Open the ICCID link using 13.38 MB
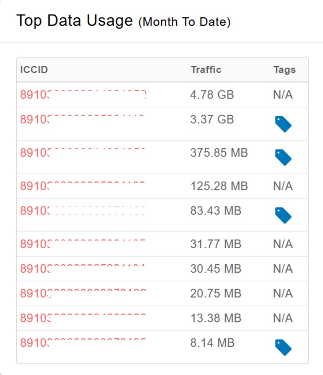The image size is (323, 375). click(x=83, y=318)
